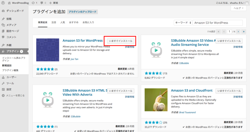Jump to last results page
The width and height of the screenshot is (250, 132).
tap(244, 32)
